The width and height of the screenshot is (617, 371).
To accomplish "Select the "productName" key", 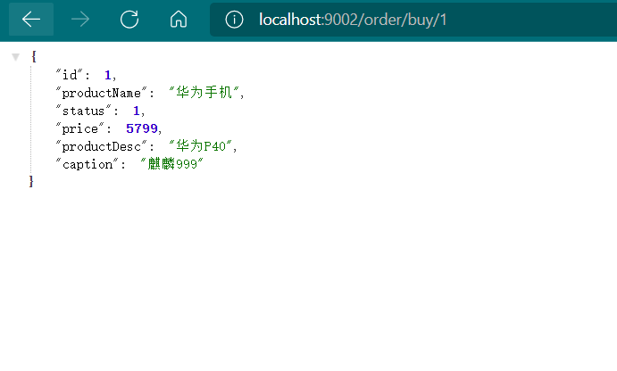I will click(101, 93).
